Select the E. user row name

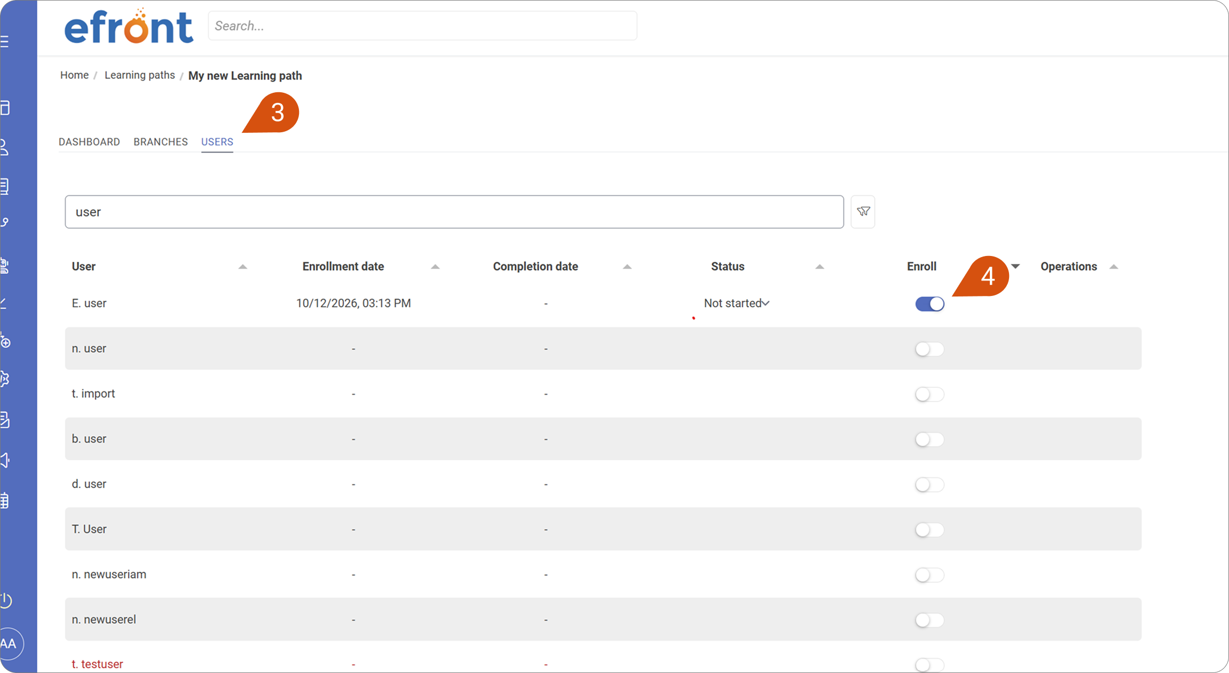point(89,303)
